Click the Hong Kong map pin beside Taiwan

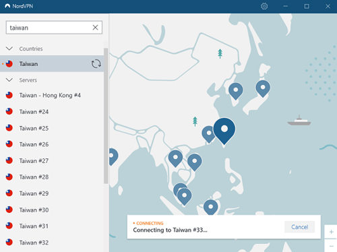tap(208, 134)
